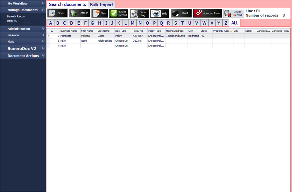Refresh the document list
The width and height of the screenshot is (292, 192).
tap(79, 13)
